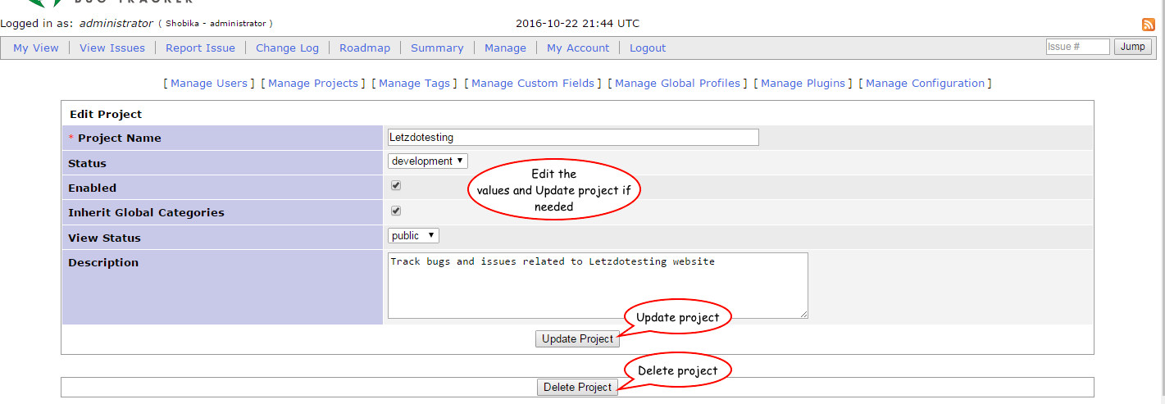Toggle the Enabled checkbox
The height and width of the screenshot is (404, 1165).
coord(396,186)
